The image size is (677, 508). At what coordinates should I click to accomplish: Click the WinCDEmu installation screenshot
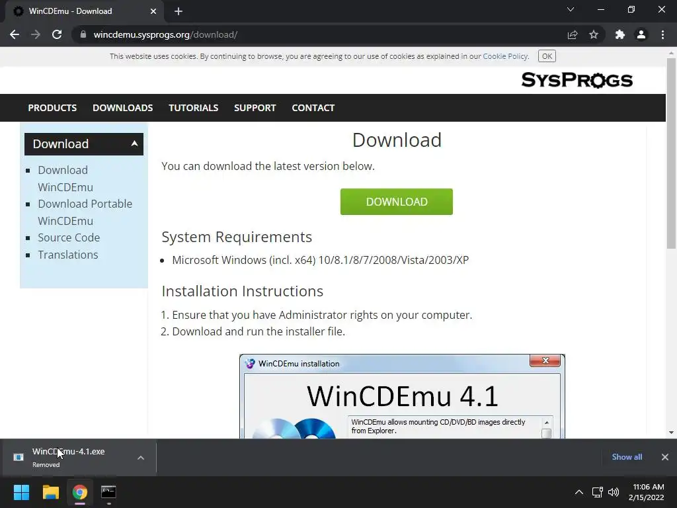click(x=402, y=397)
